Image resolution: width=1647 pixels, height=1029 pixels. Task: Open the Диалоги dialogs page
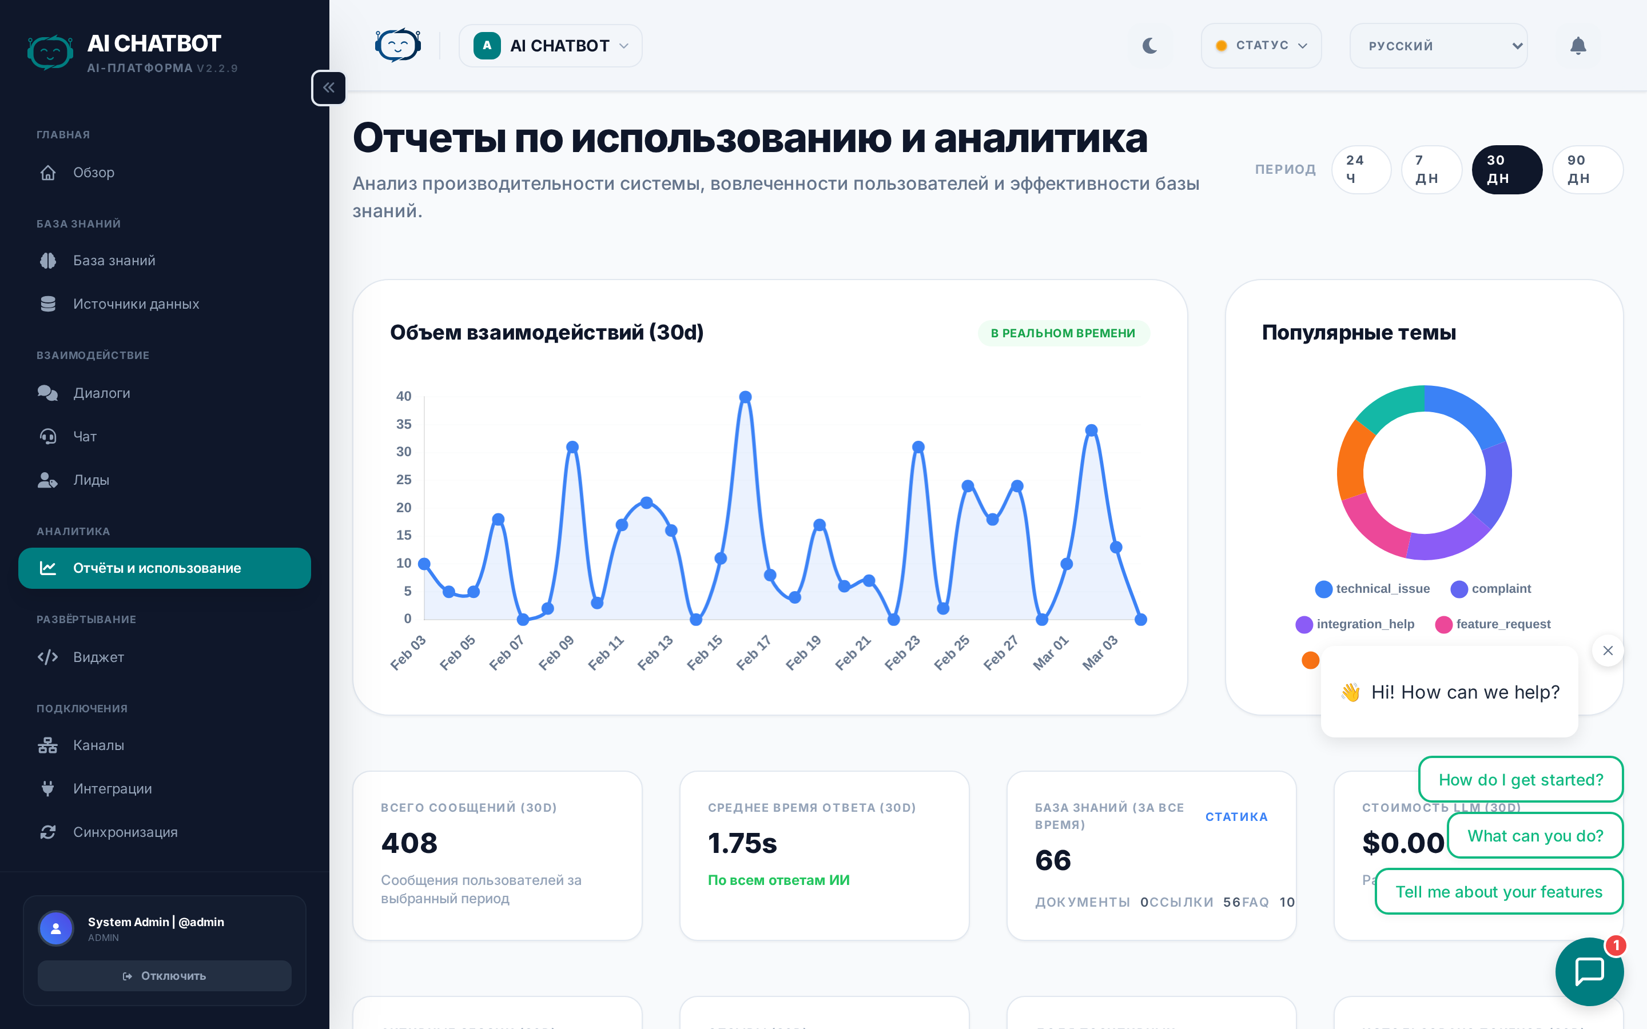tap(101, 393)
